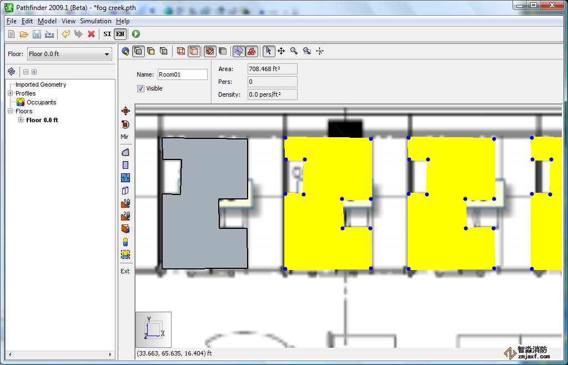
Task: Click the Zoom magnifier tool
Action: [x=294, y=51]
